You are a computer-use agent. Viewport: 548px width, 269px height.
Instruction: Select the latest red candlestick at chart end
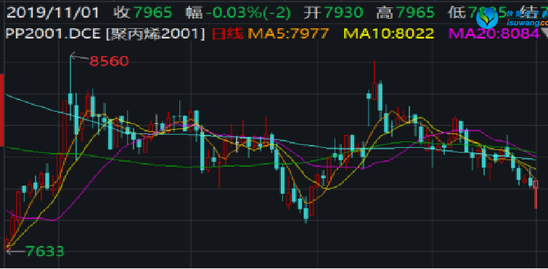pos(536,194)
